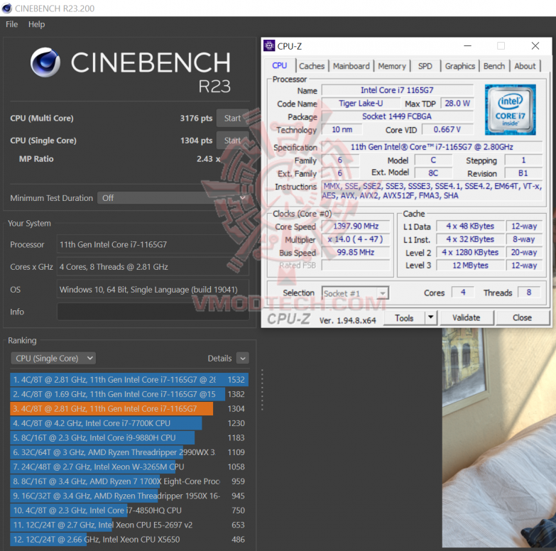Start the CPU (Single Core) test

coord(232,141)
